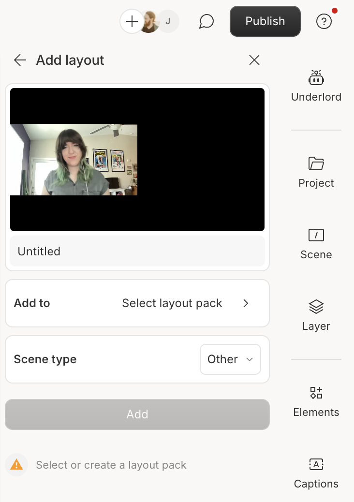This screenshot has height=502, width=354.
Task: Open the Project folder panel
Action: pyautogui.click(x=316, y=172)
